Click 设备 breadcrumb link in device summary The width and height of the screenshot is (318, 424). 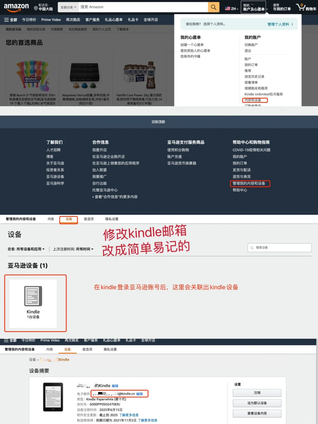click(x=32, y=359)
